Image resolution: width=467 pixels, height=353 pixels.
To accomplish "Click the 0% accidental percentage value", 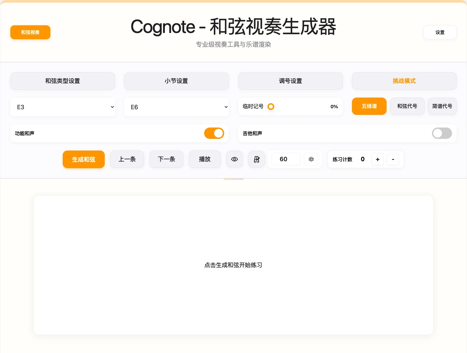I will tap(334, 107).
